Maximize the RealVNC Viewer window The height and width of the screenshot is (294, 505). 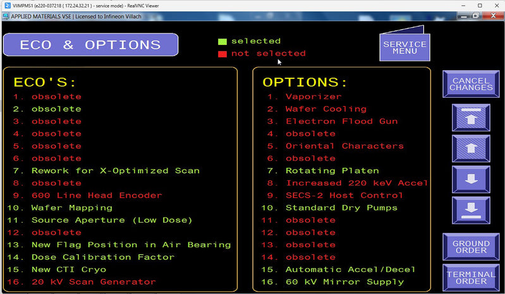(x=480, y=6)
